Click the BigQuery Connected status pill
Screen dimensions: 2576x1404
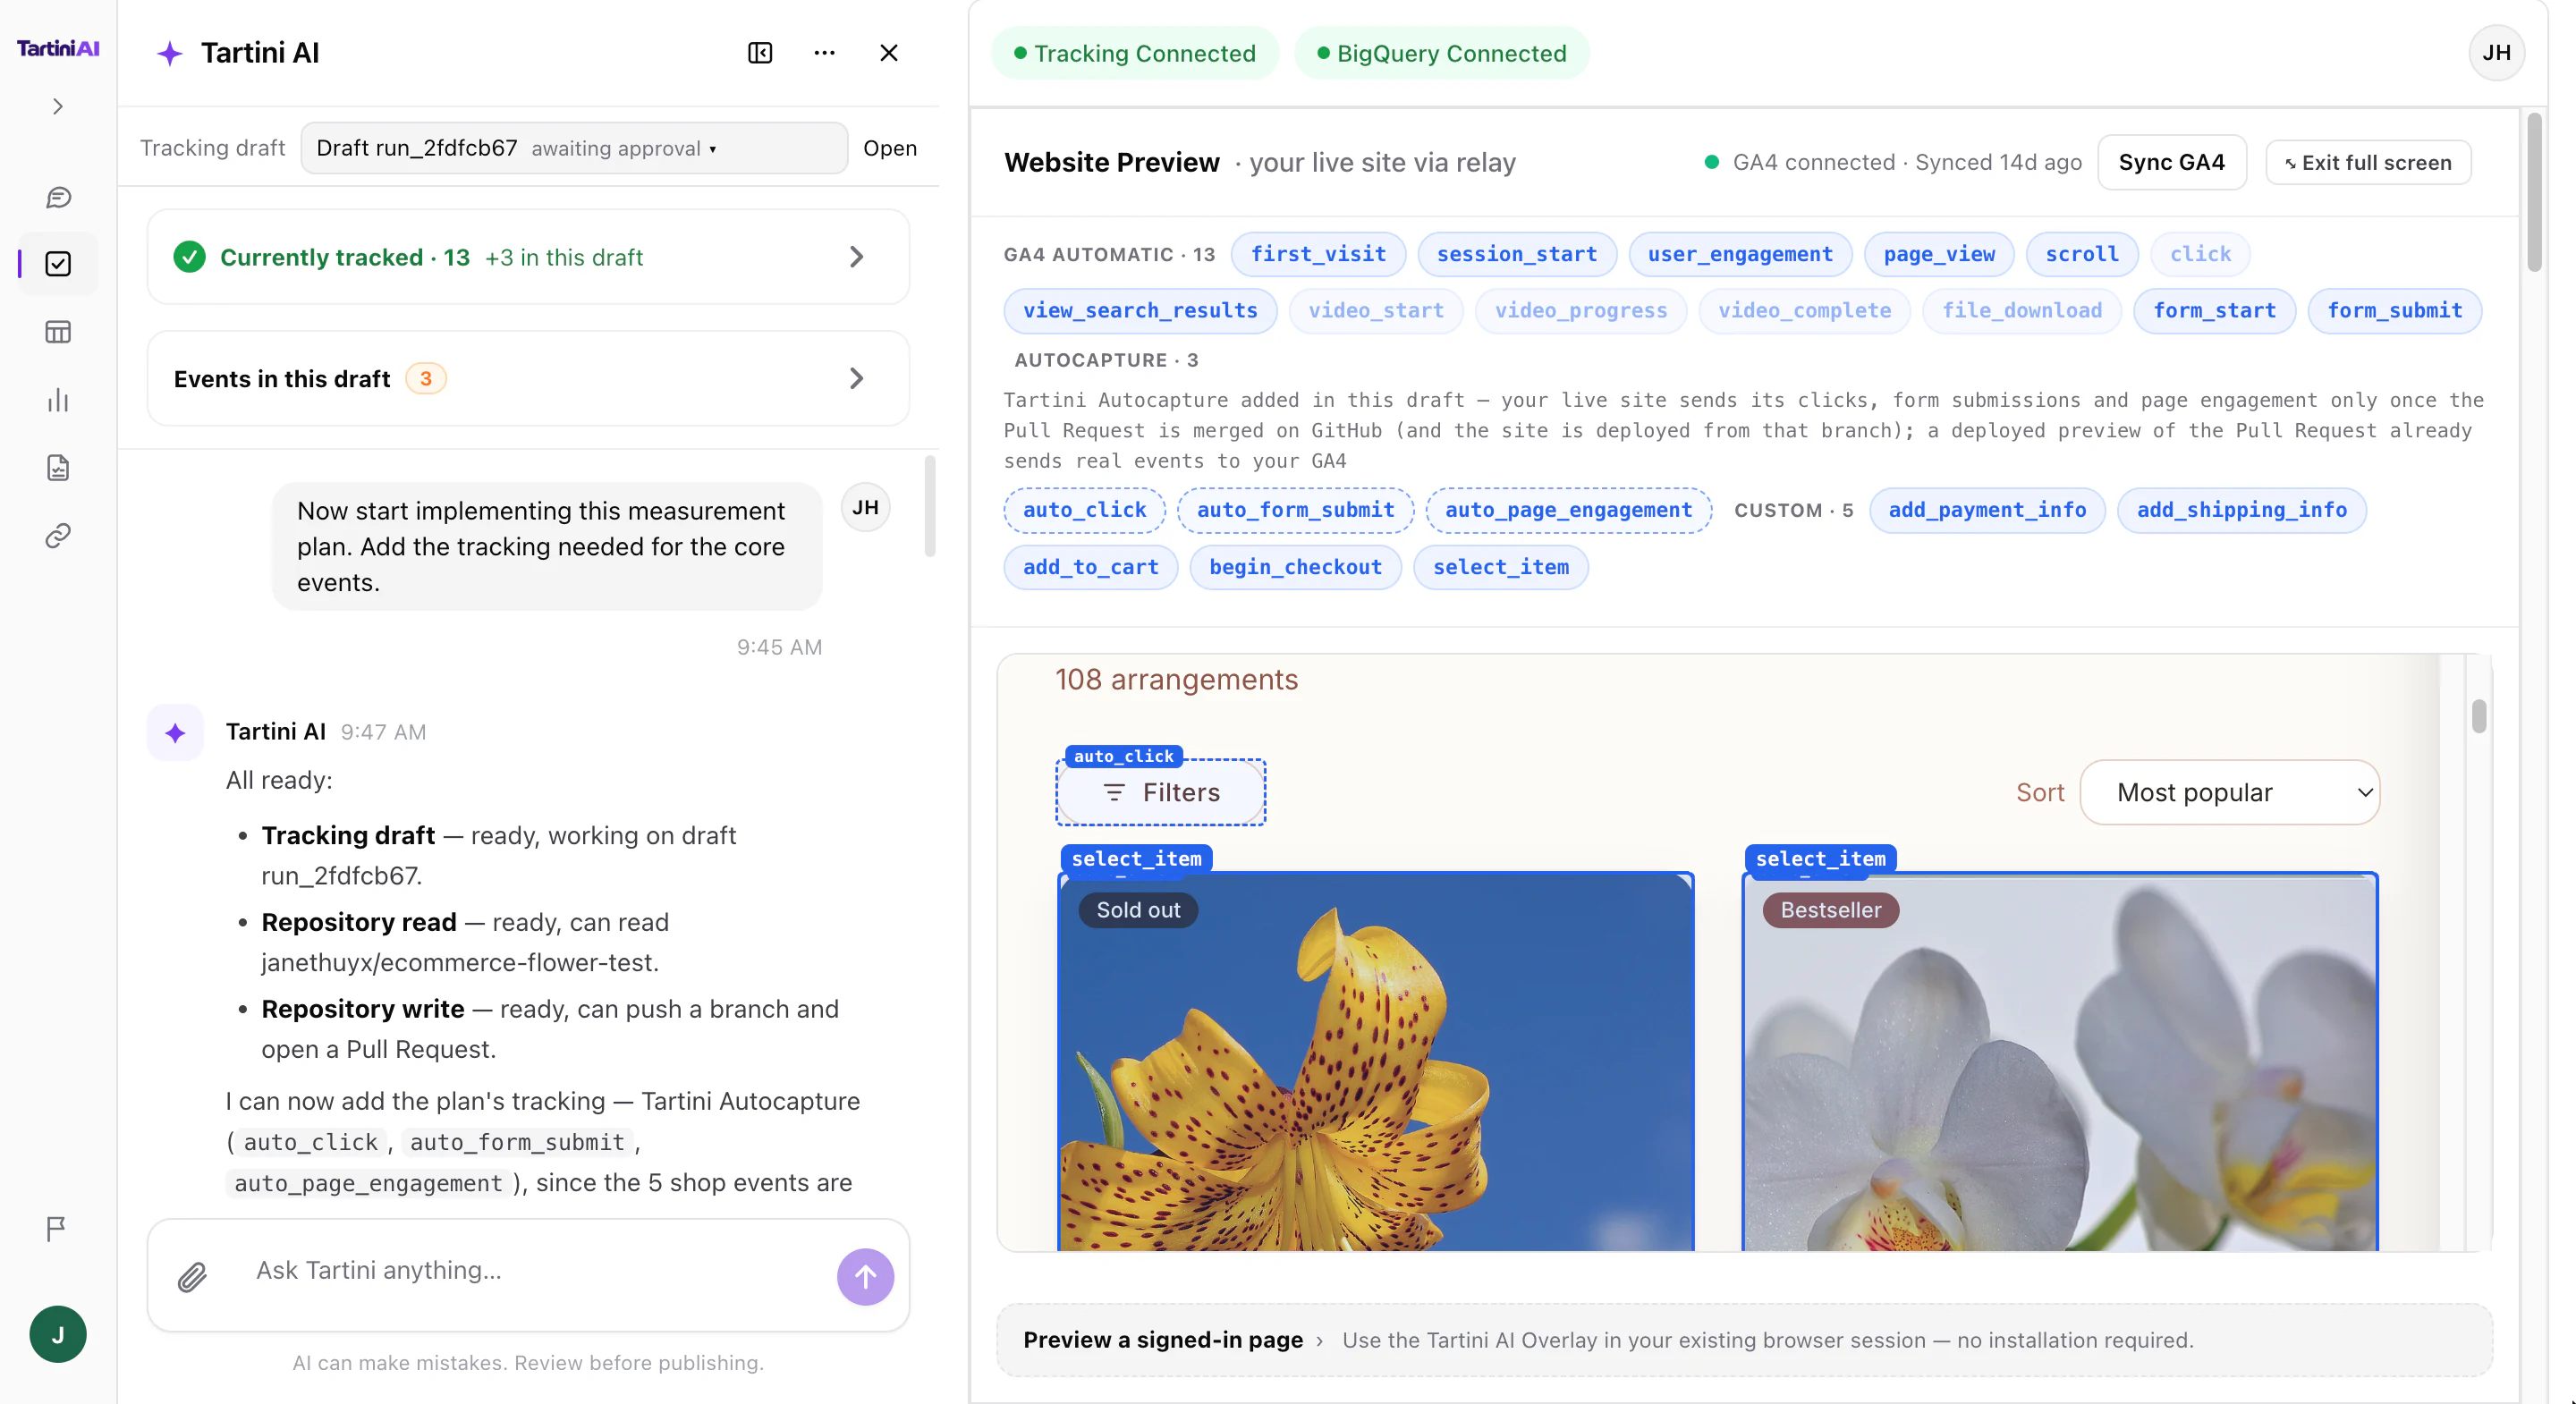coord(1441,53)
